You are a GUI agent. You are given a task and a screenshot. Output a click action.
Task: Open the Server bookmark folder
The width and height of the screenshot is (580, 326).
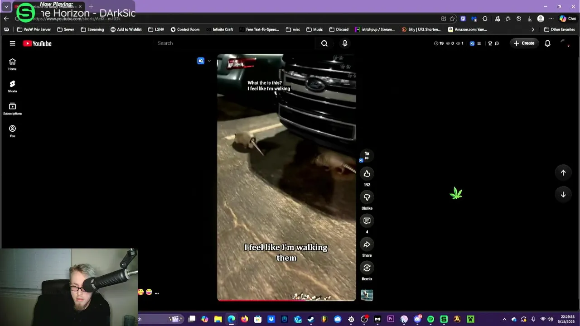point(66,29)
